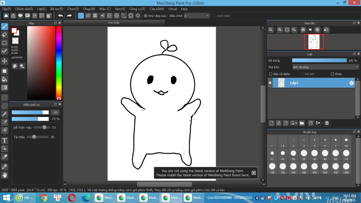The width and height of the screenshot is (361, 203).
Task: Activate the Lasso selection tool
Action: pyautogui.click(x=4, y=106)
